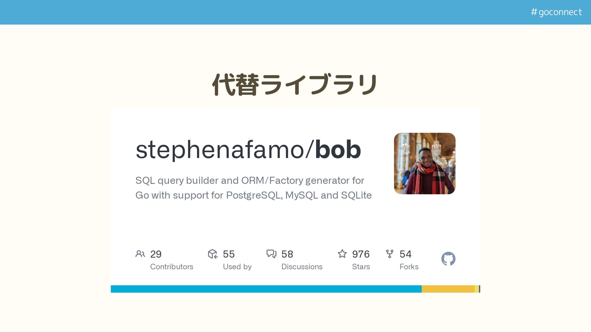This screenshot has width=591, height=332.
Task: Click the 55 Used by count
Action: tap(229, 254)
